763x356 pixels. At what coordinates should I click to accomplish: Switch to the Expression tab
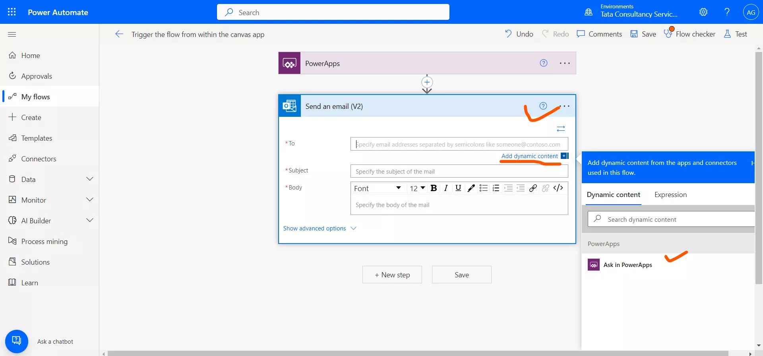coord(670,195)
